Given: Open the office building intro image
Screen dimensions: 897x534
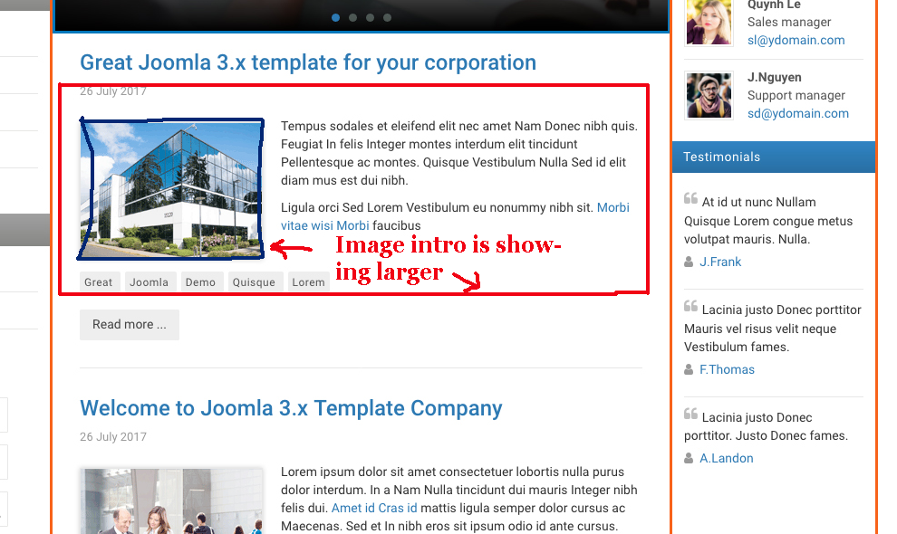Looking at the screenshot, I should pos(171,188).
